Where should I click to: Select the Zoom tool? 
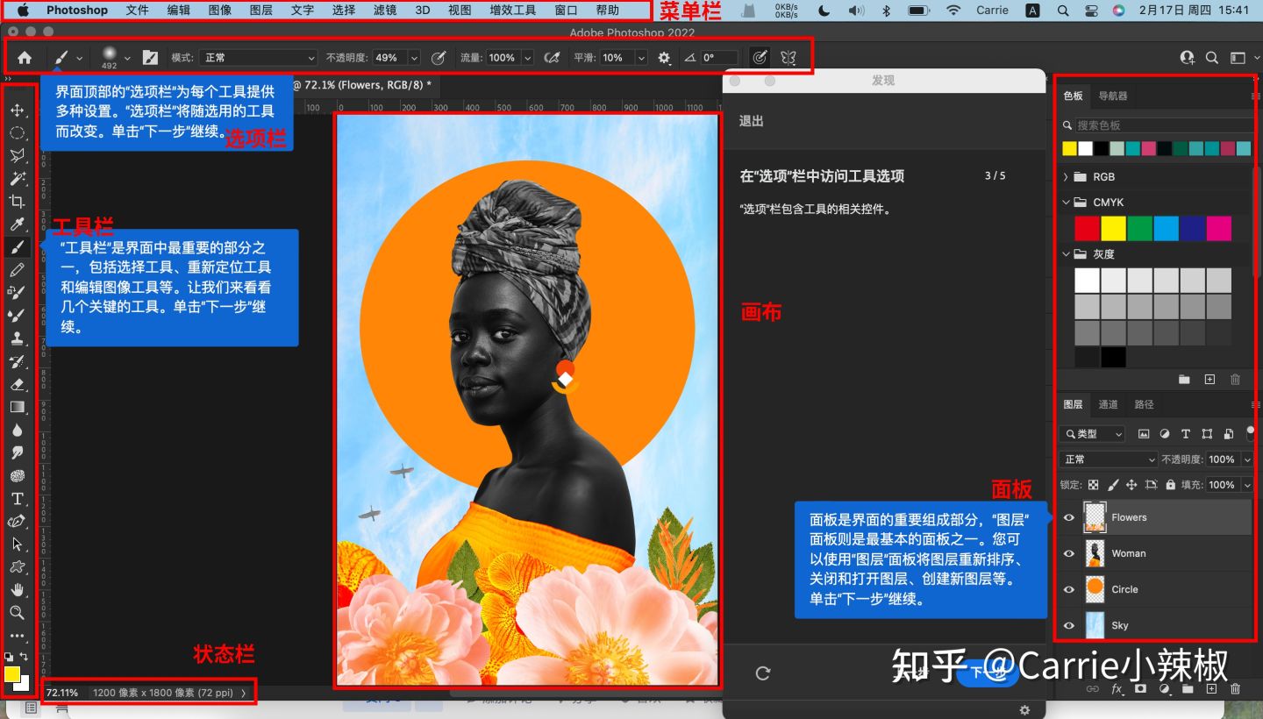[x=18, y=612]
